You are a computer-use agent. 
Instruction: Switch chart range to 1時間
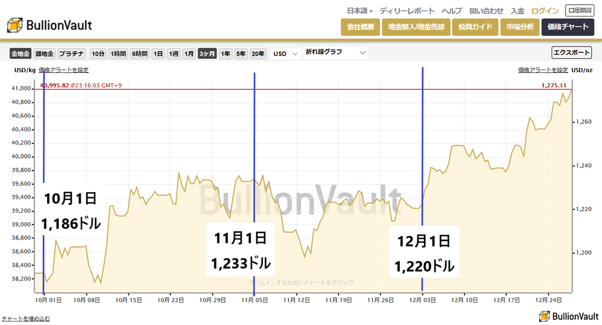[x=118, y=53]
